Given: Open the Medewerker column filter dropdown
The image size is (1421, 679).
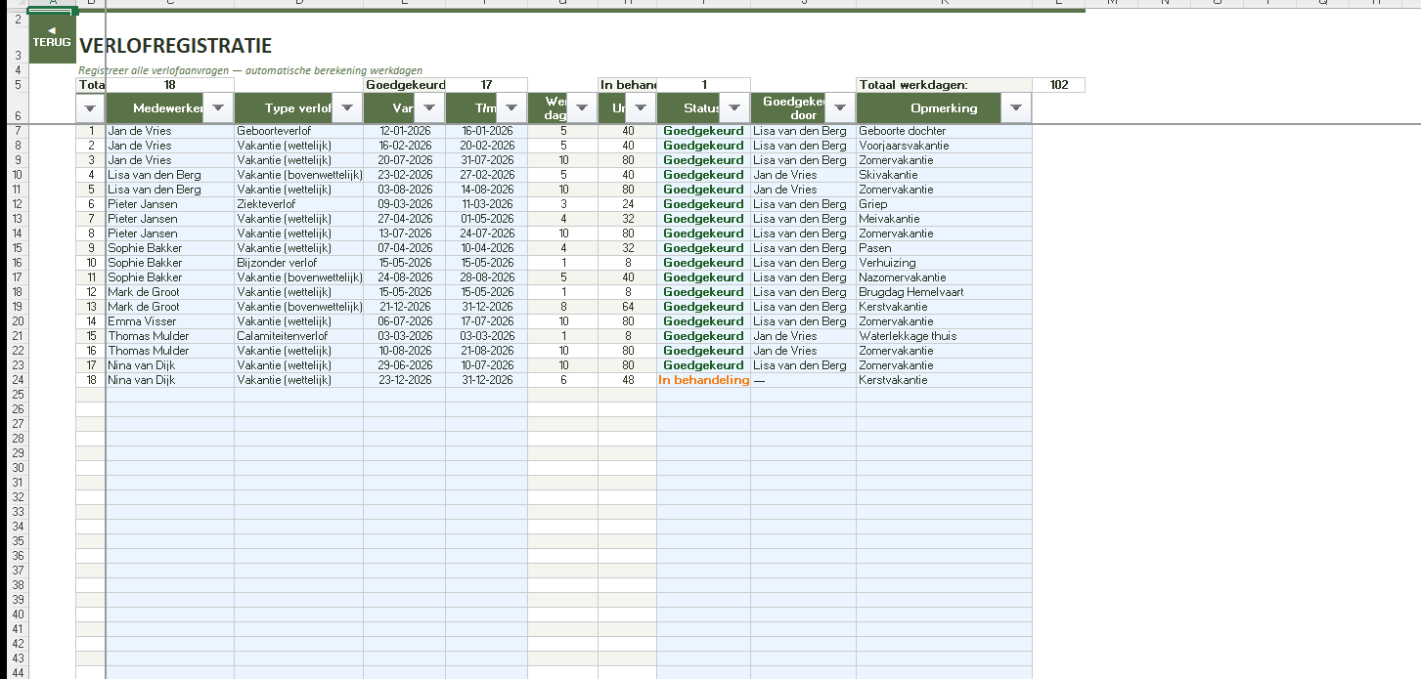Looking at the screenshot, I should (218, 108).
